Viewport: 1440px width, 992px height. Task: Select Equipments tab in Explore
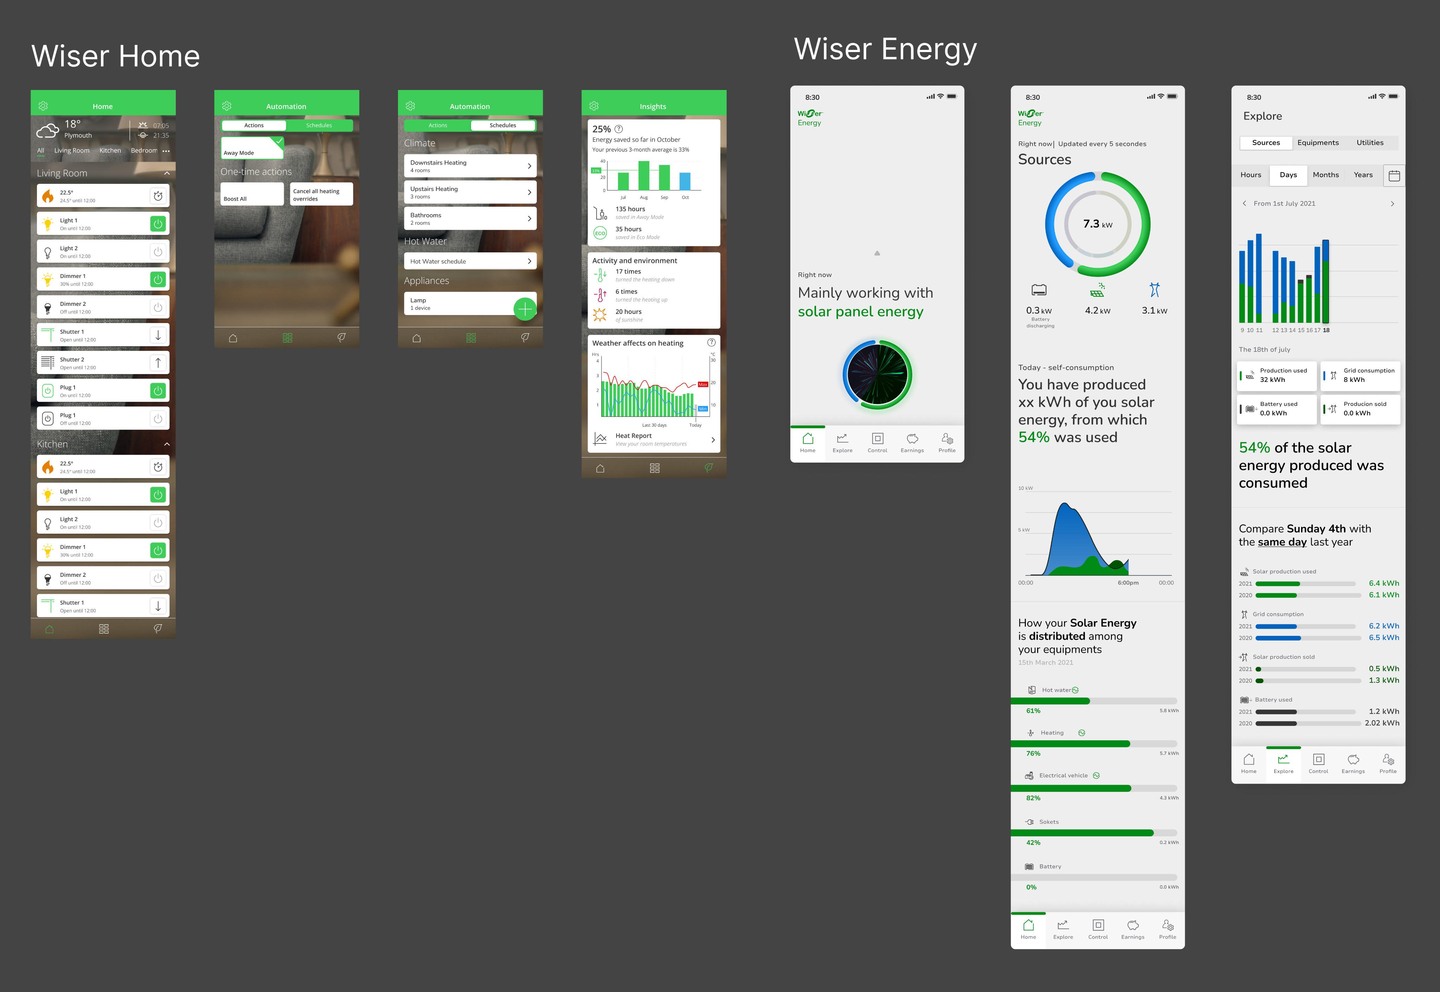click(1318, 143)
